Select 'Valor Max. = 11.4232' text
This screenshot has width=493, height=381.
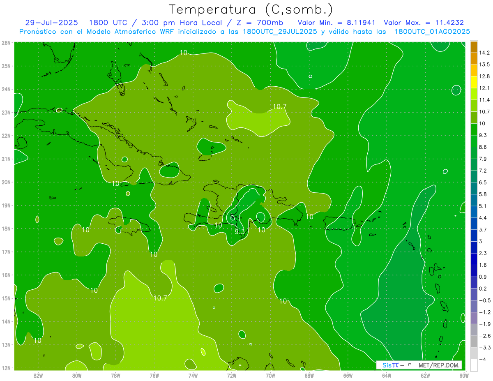point(424,23)
